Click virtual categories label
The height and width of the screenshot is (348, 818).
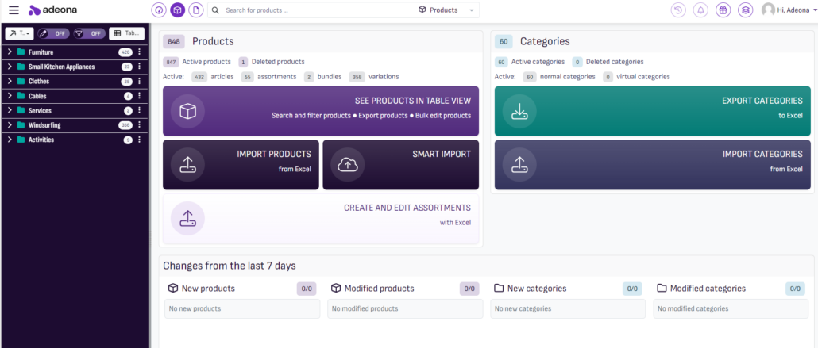pyautogui.click(x=643, y=77)
